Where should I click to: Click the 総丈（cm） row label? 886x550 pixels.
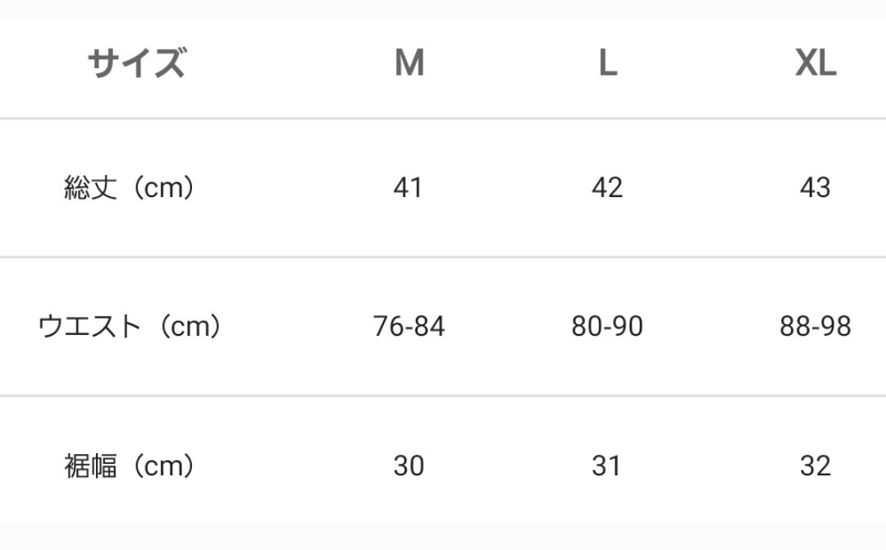pyautogui.click(x=131, y=188)
